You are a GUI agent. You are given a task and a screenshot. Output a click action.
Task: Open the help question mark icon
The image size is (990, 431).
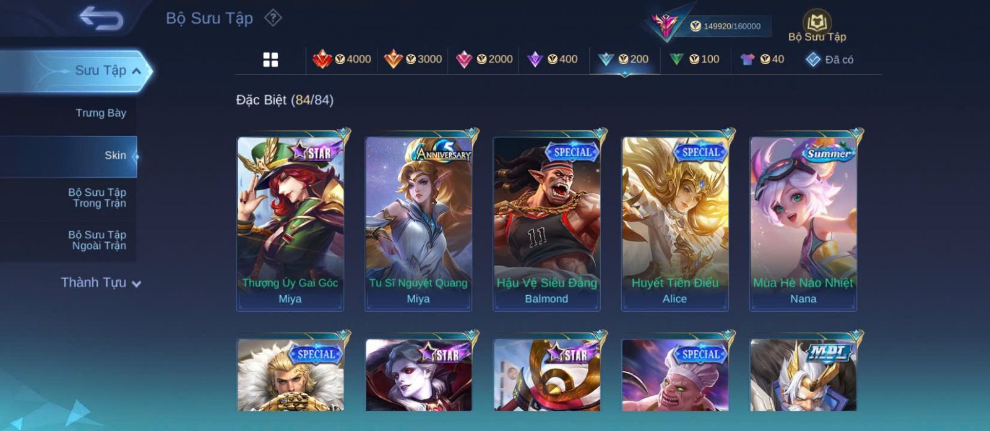(x=273, y=18)
